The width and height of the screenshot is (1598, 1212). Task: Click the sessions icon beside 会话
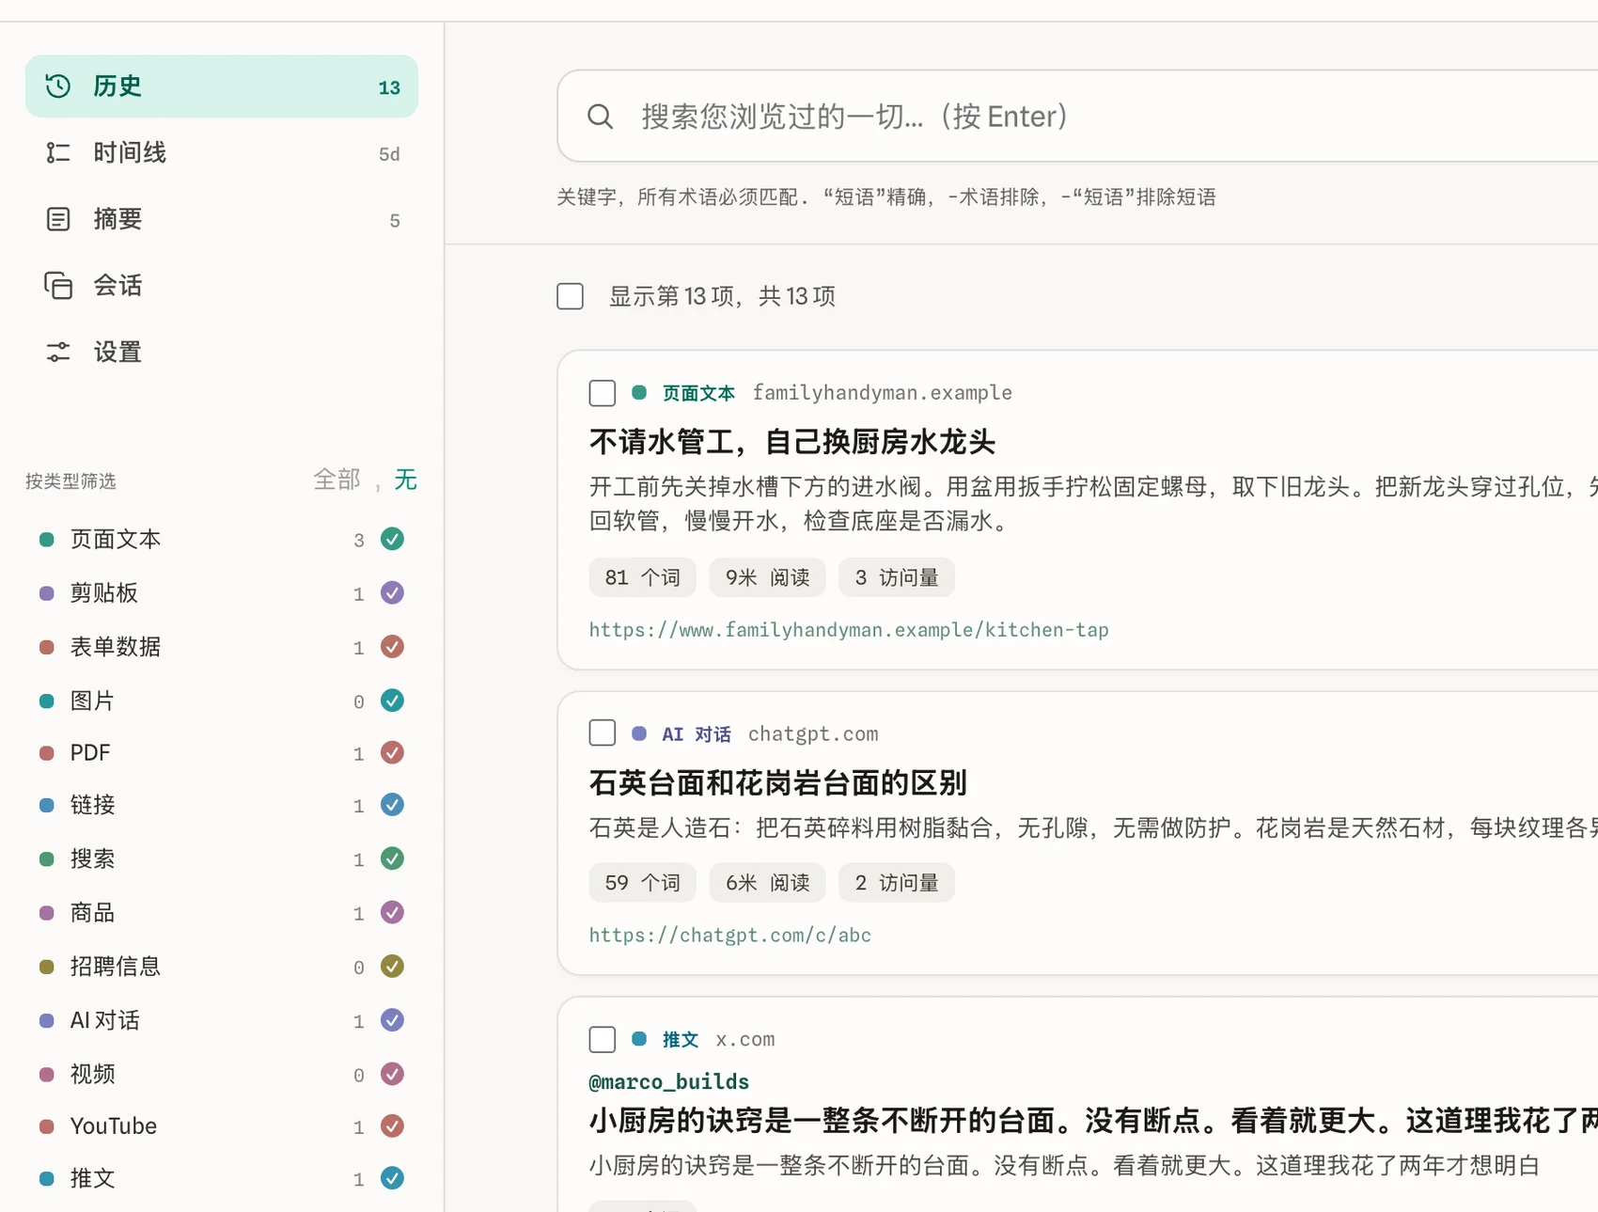(x=58, y=286)
